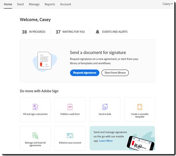This screenshot has width=176, height=156.
Task: Click the Manage and track all agreements icon
Action: pyautogui.click(x=35, y=135)
